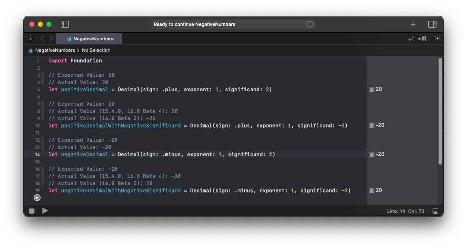This screenshot has width=467, height=248.
Task: Click the activity progress circle indicator
Action: coord(310,24)
